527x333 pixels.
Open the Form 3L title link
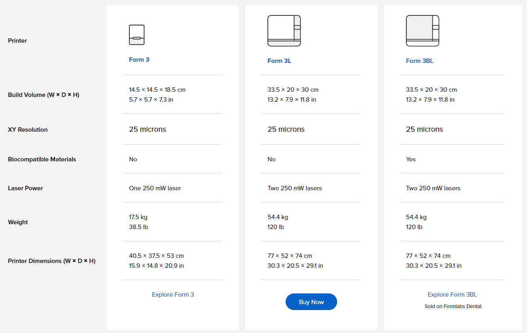(x=279, y=61)
